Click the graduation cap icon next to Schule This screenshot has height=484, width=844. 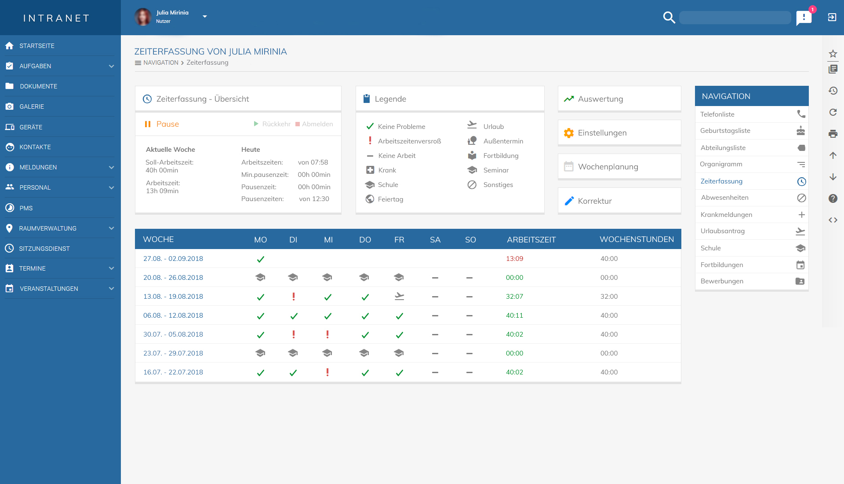coord(800,248)
